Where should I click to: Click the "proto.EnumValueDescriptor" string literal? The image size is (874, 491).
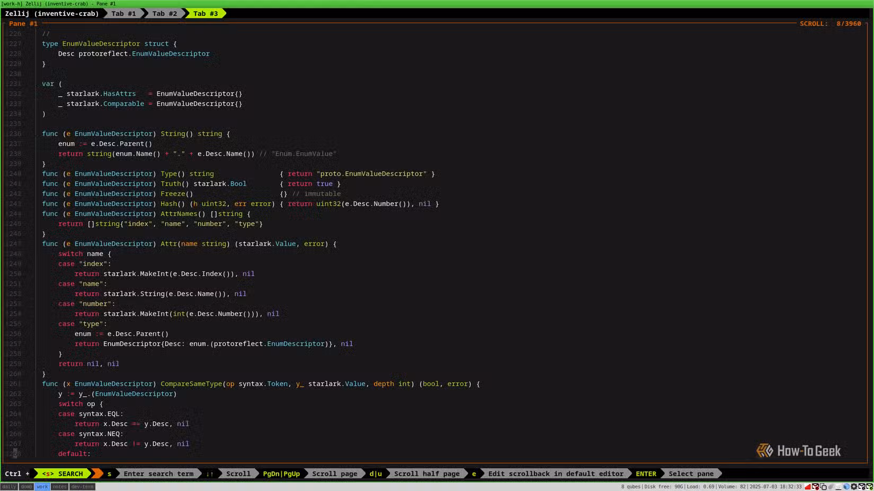click(x=371, y=174)
